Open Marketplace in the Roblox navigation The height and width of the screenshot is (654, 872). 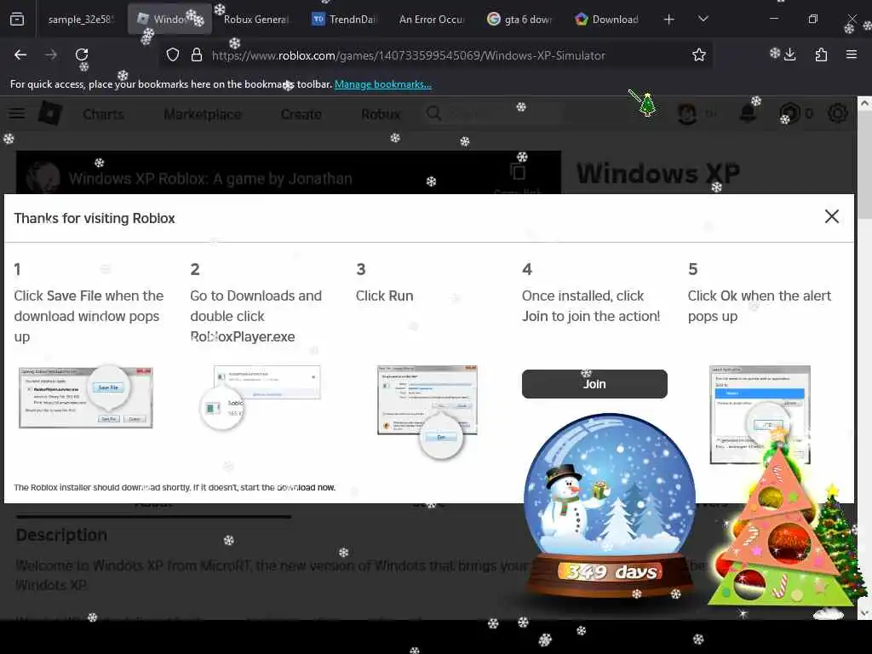[x=203, y=114]
